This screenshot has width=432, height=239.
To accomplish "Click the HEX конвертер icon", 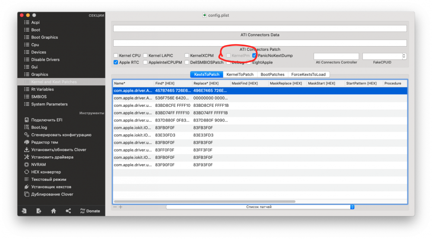I will (x=26, y=172).
